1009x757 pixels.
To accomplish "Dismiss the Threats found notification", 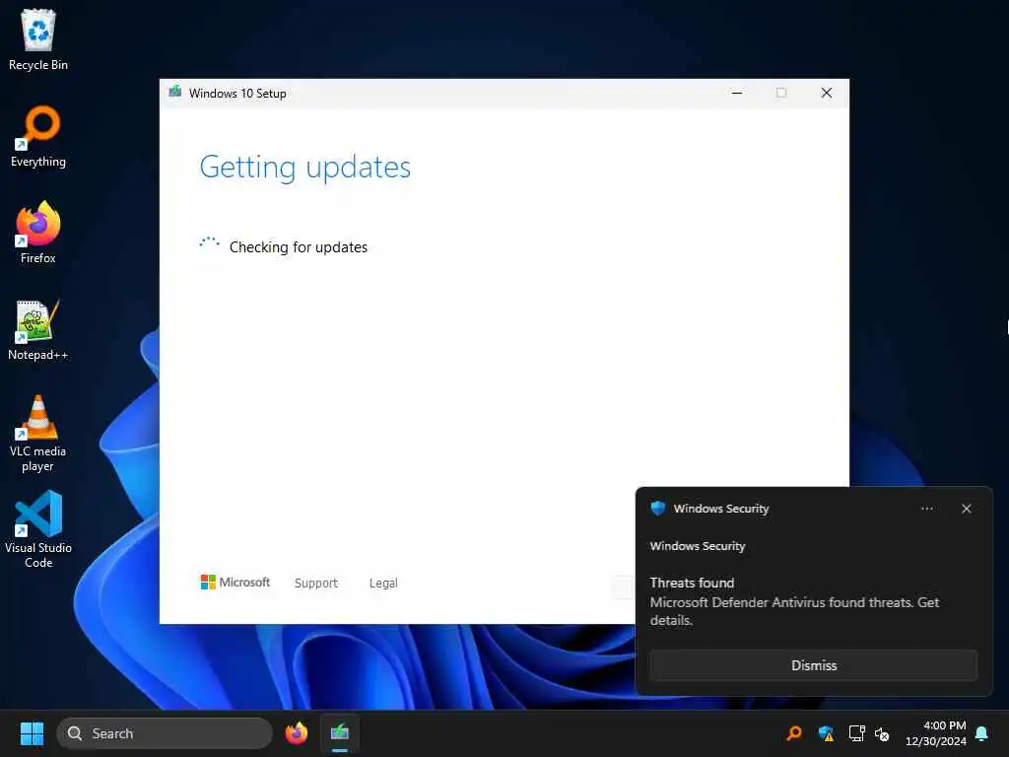I will 813,665.
